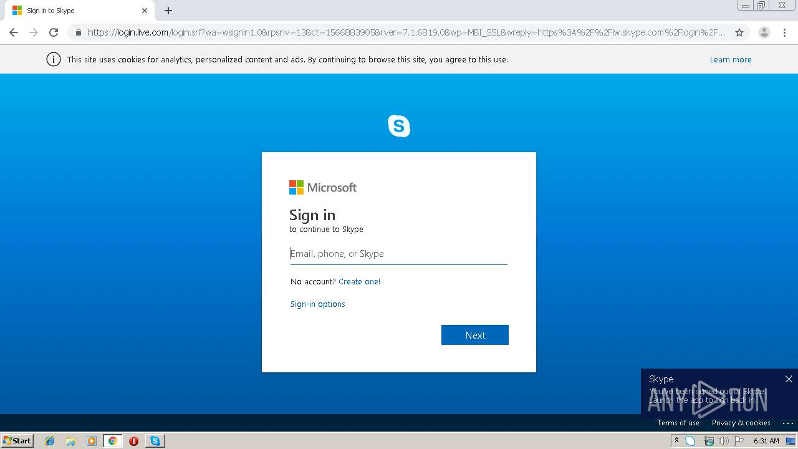The image size is (798, 449).
Task: Open a new tab with plus button
Action: coord(168,11)
